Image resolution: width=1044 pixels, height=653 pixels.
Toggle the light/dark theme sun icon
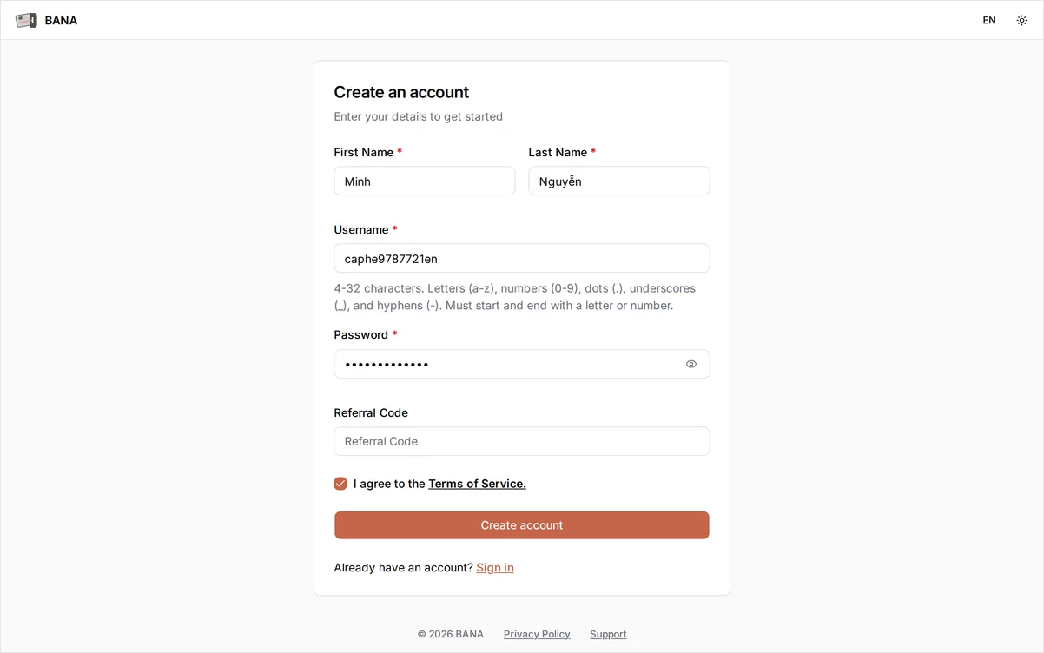click(x=1021, y=20)
